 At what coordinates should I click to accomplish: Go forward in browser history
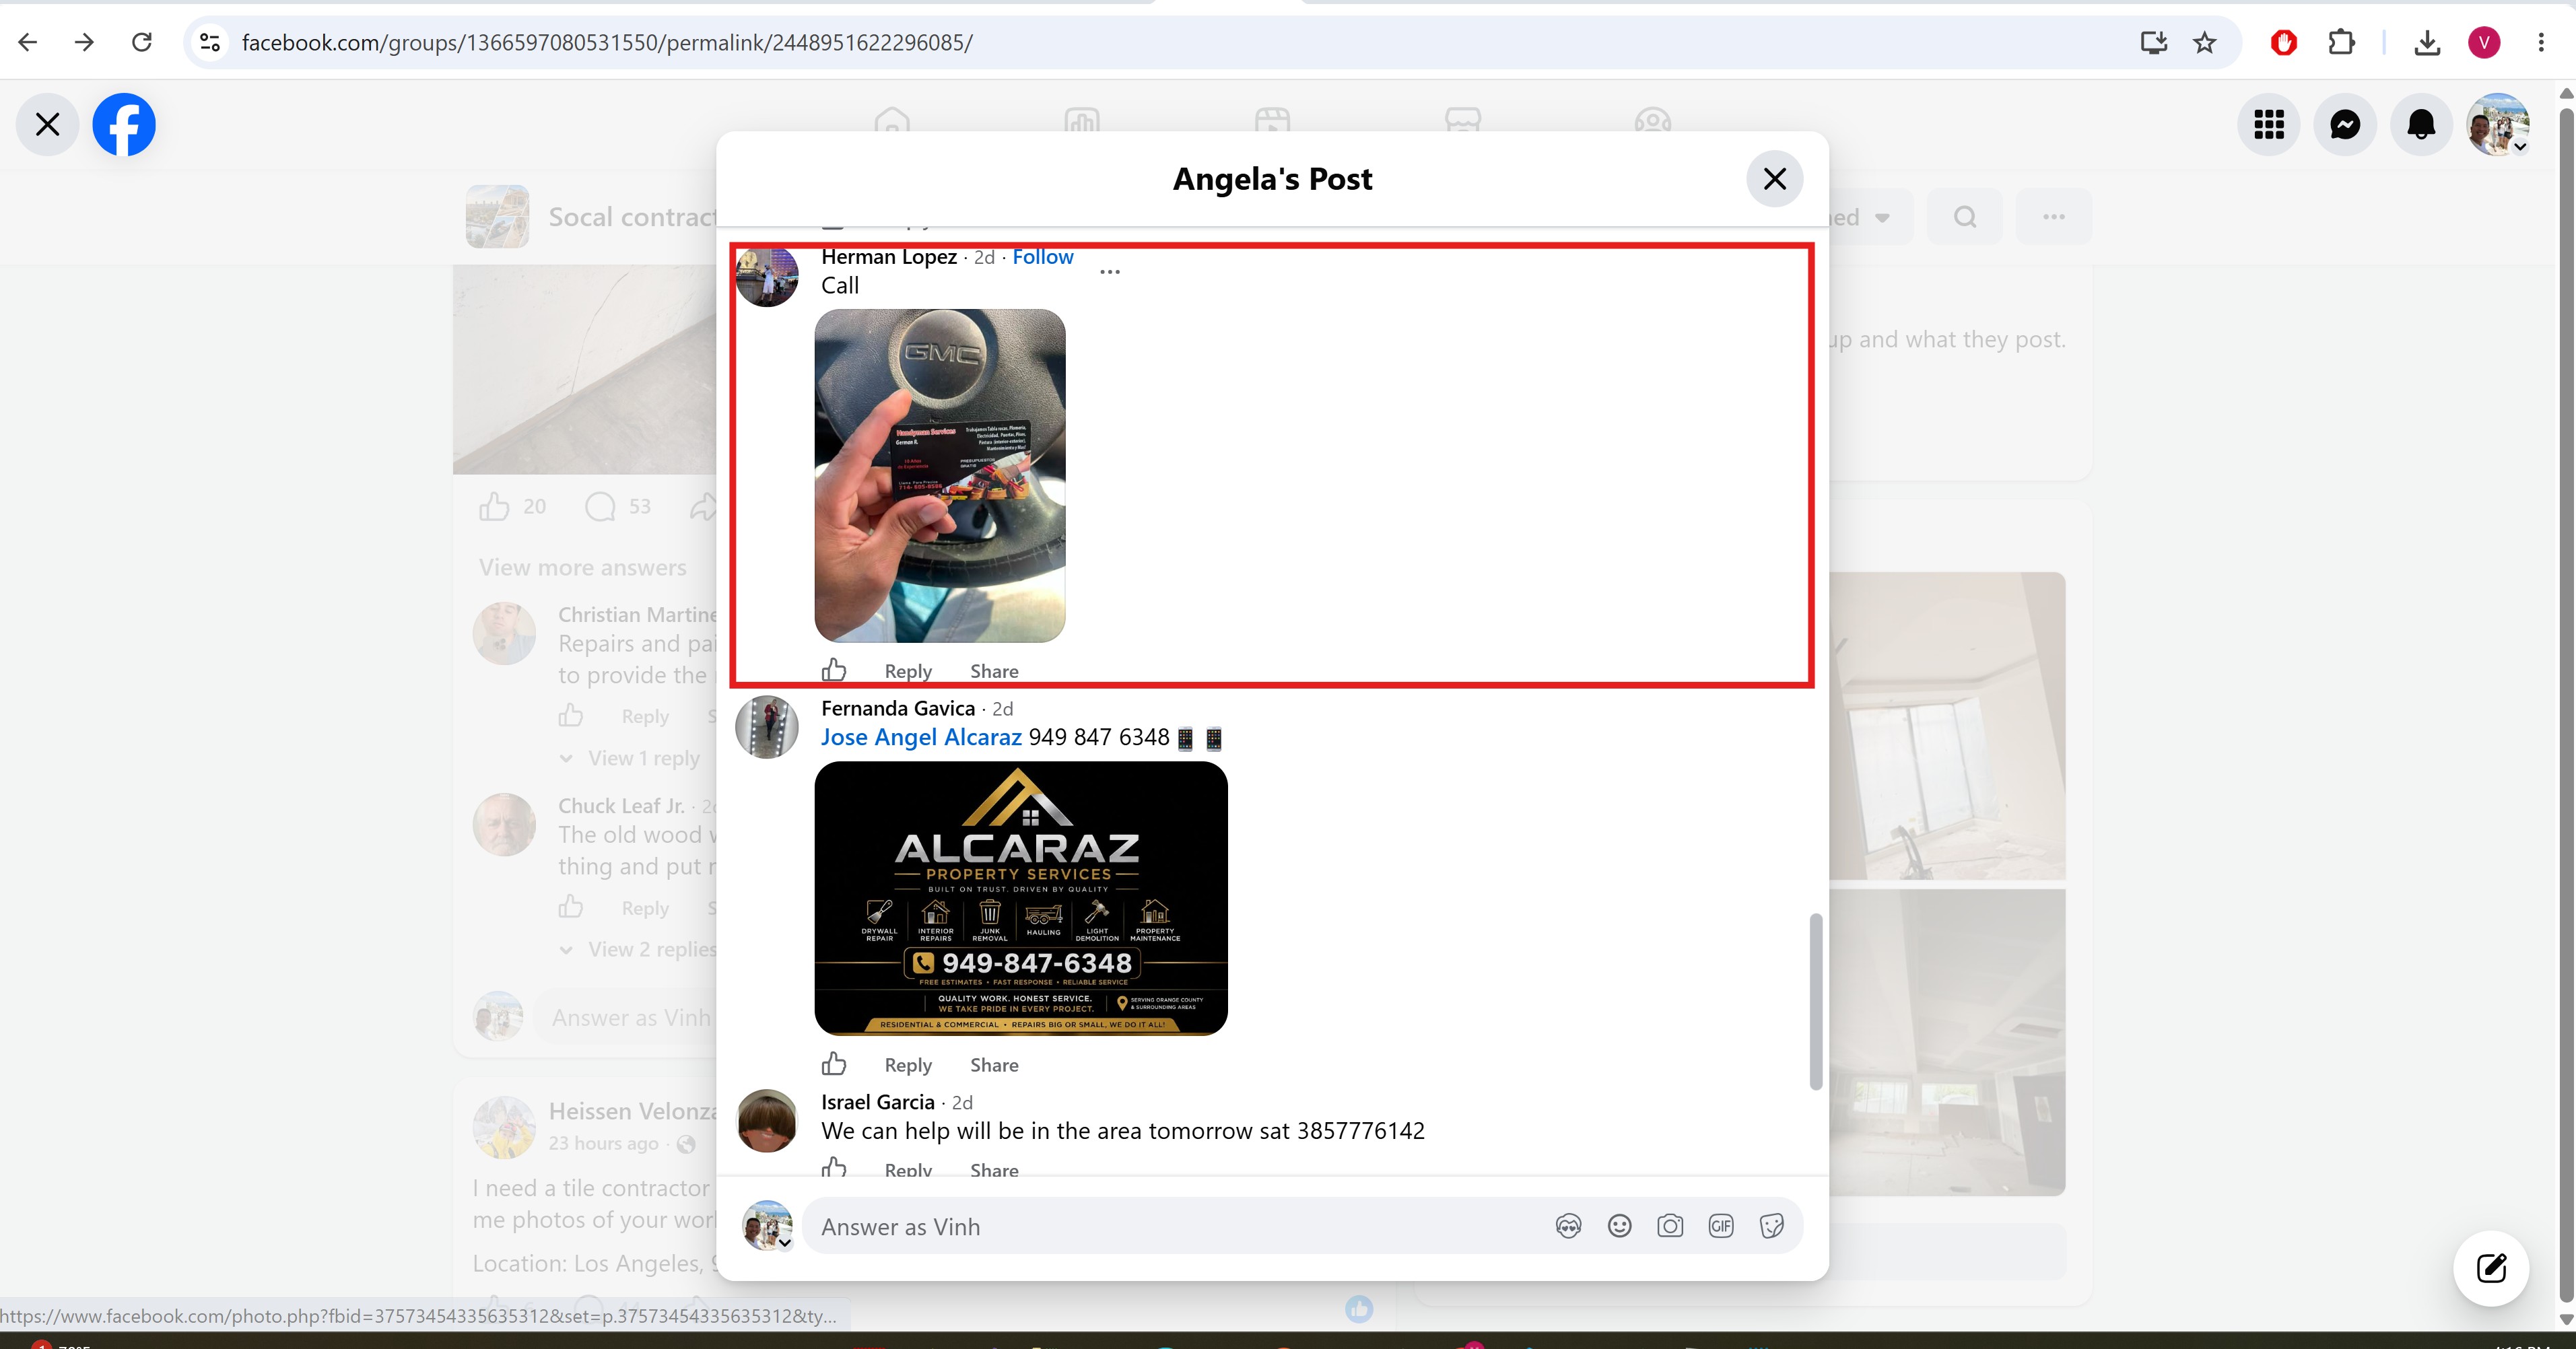pyautogui.click(x=85, y=42)
